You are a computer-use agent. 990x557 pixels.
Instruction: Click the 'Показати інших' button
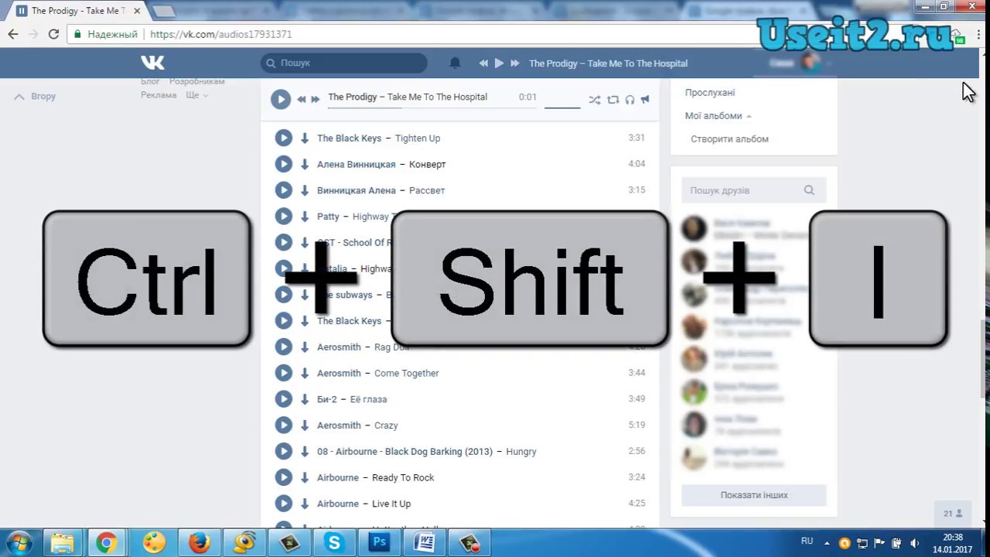(x=754, y=495)
